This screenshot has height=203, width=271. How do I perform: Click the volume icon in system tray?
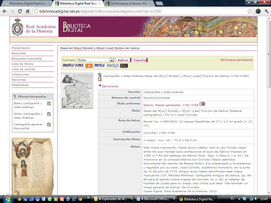(x=256, y=199)
